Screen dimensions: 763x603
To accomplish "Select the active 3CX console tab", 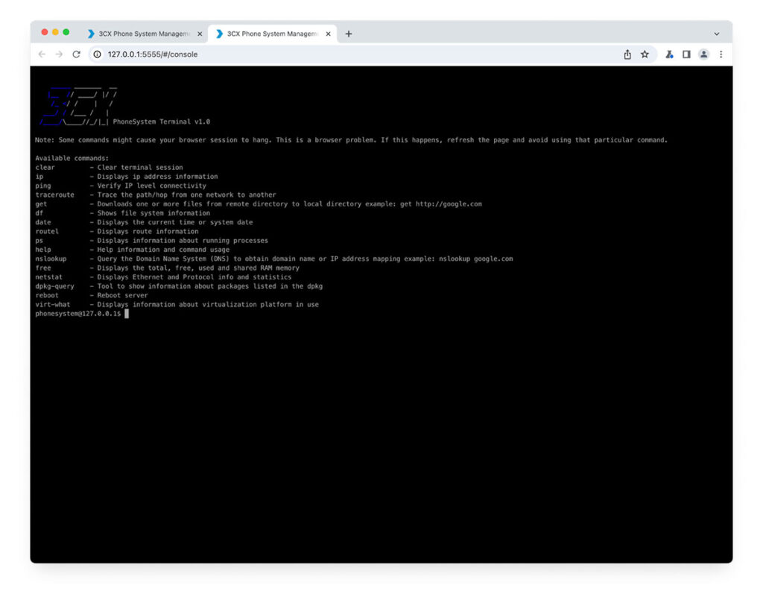I will [273, 34].
